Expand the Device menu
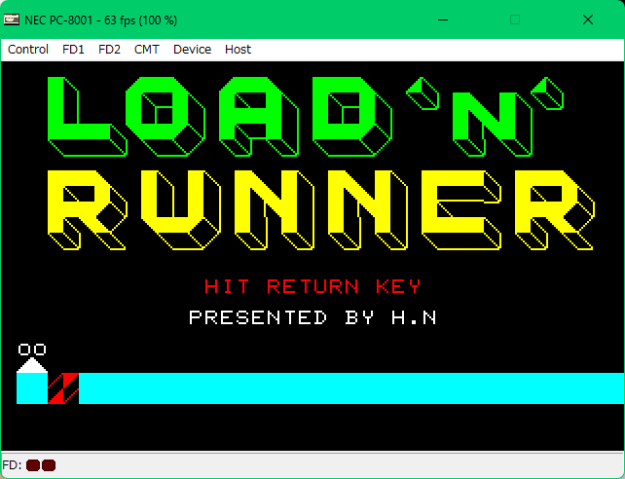625x479 pixels. [192, 50]
